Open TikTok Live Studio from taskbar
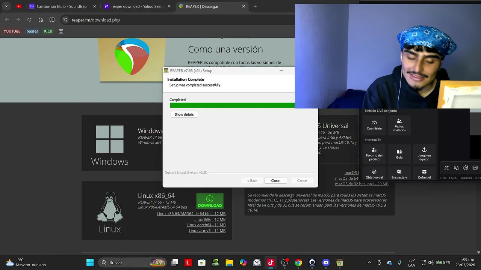Viewport: 481px width, 270px height. [271, 262]
